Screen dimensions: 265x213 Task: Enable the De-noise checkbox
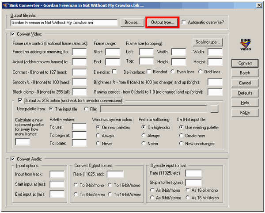click(x=114, y=72)
